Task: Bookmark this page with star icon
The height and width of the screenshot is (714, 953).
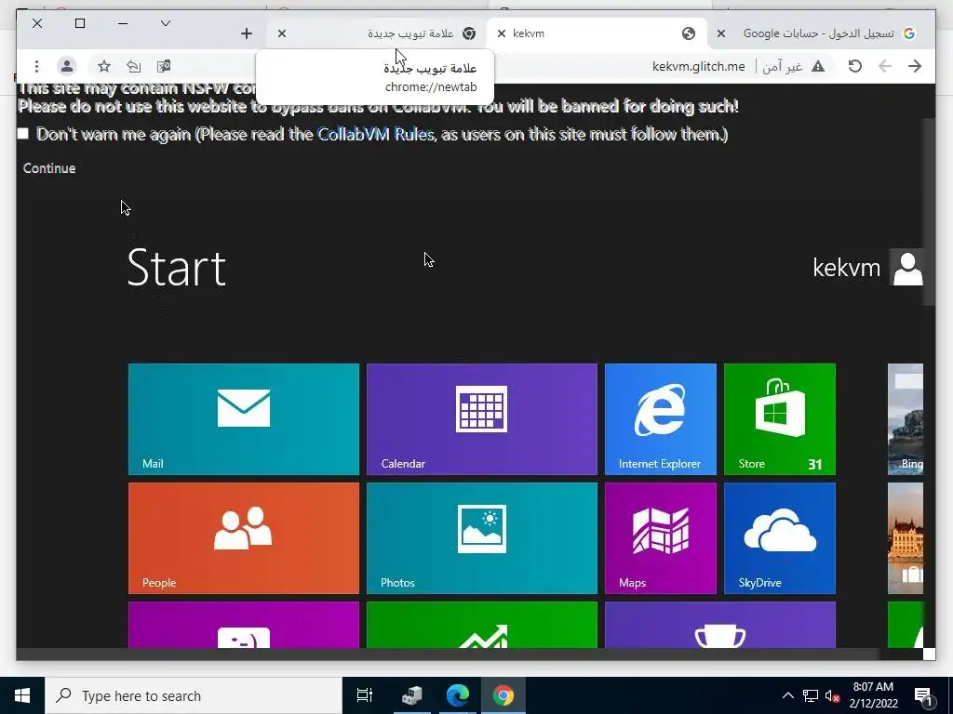Action: click(x=104, y=66)
